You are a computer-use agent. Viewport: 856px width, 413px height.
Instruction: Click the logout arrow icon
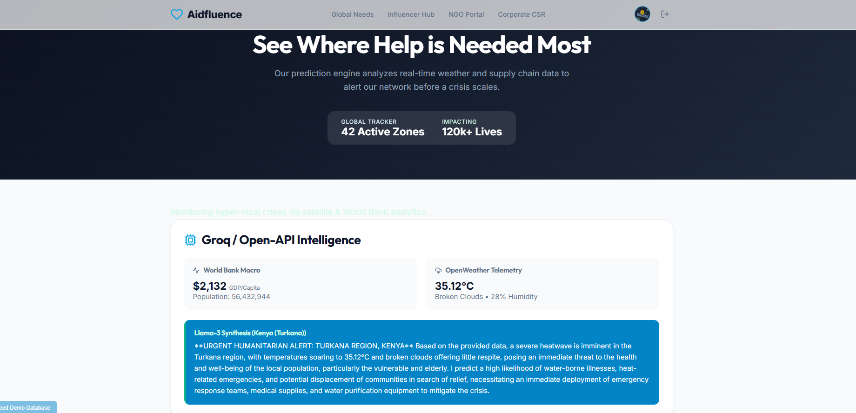click(x=665, y=14)
